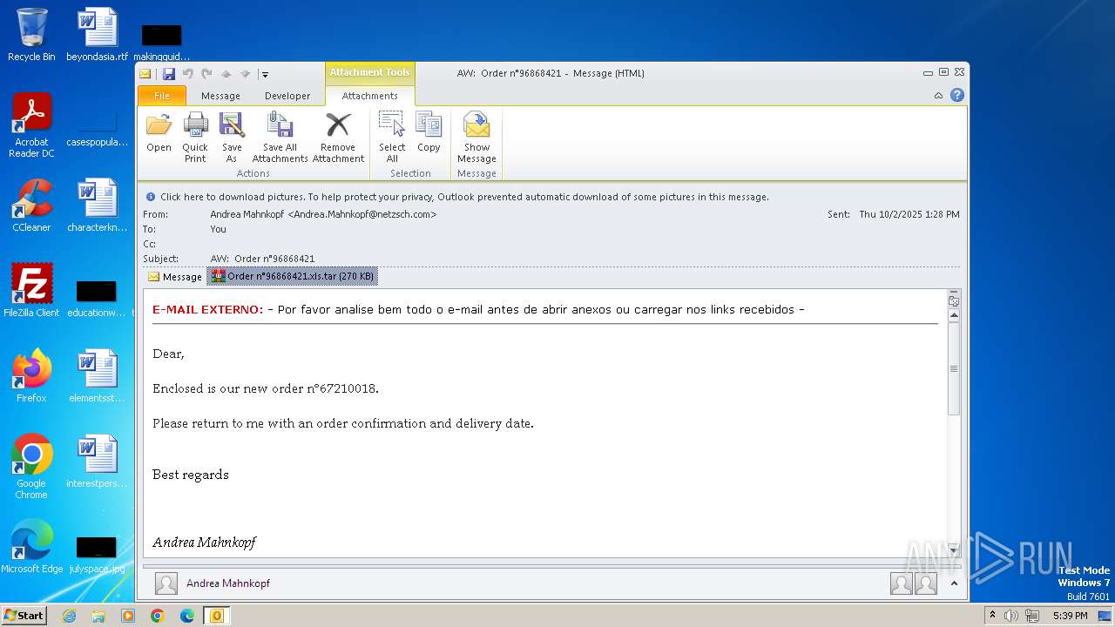Screen dimensions: 1115x627
Task: Open Recycle Bin on desktop
Action: [31, 35]
